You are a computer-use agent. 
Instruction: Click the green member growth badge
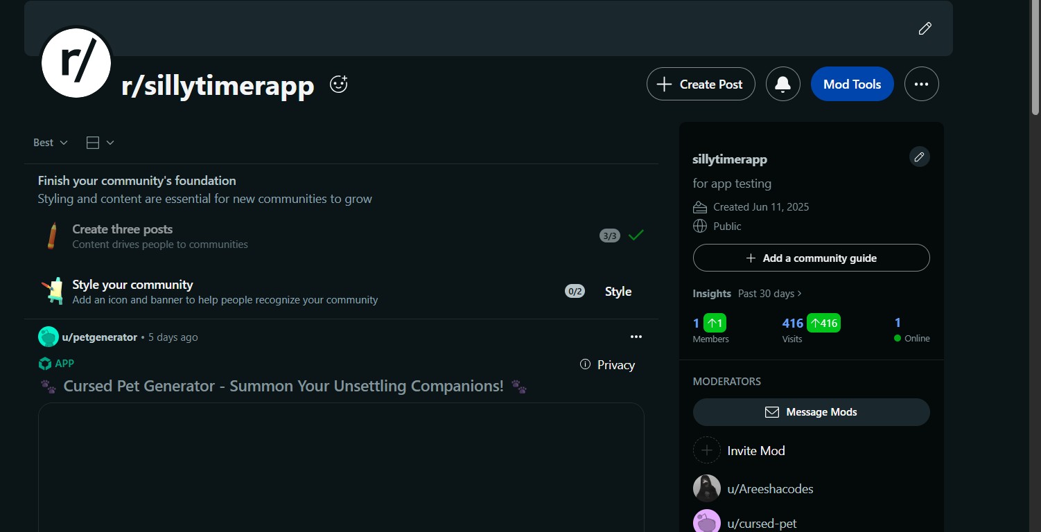click(715, 323)
